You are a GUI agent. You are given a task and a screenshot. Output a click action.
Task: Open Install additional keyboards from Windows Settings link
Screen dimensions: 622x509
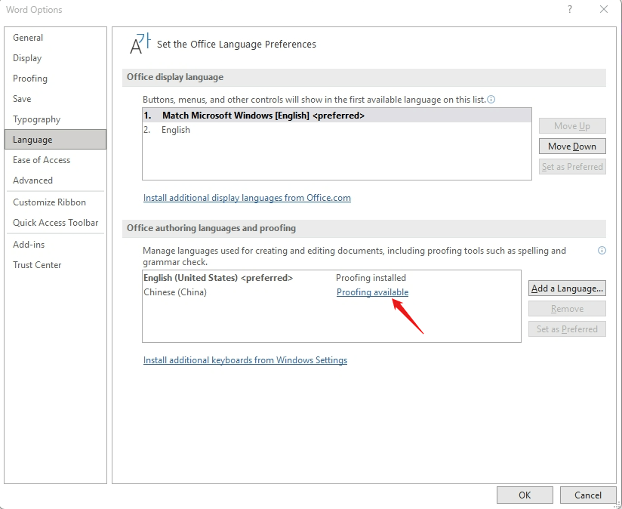click(x=245, y=360)
